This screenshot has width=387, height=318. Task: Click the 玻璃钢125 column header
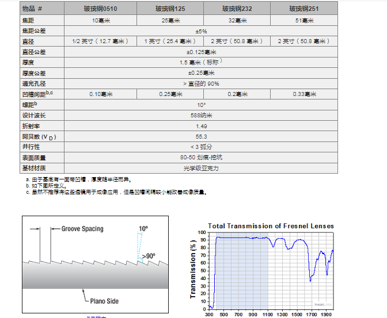[x=166, y=9]
